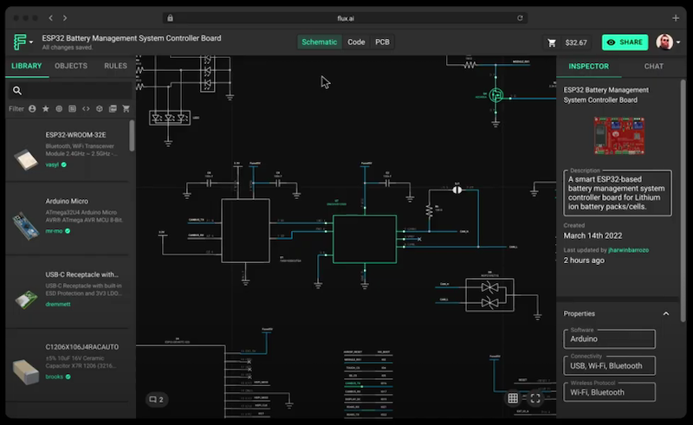The height and width of the screenshot is (425, 693).
Task: Click the library list scrollbar
Action: coord(132,136)
